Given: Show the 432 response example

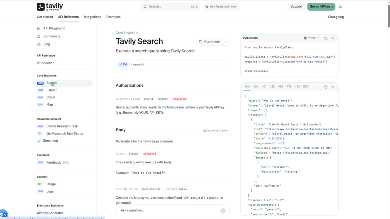Looking at the screenshot, I should [289, 87].
